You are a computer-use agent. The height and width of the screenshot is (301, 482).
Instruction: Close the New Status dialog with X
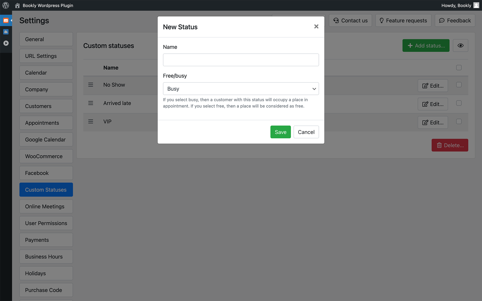point(316,27)
